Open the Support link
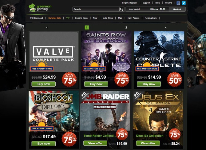The image size is (206, 150). [x=146, y=3]
